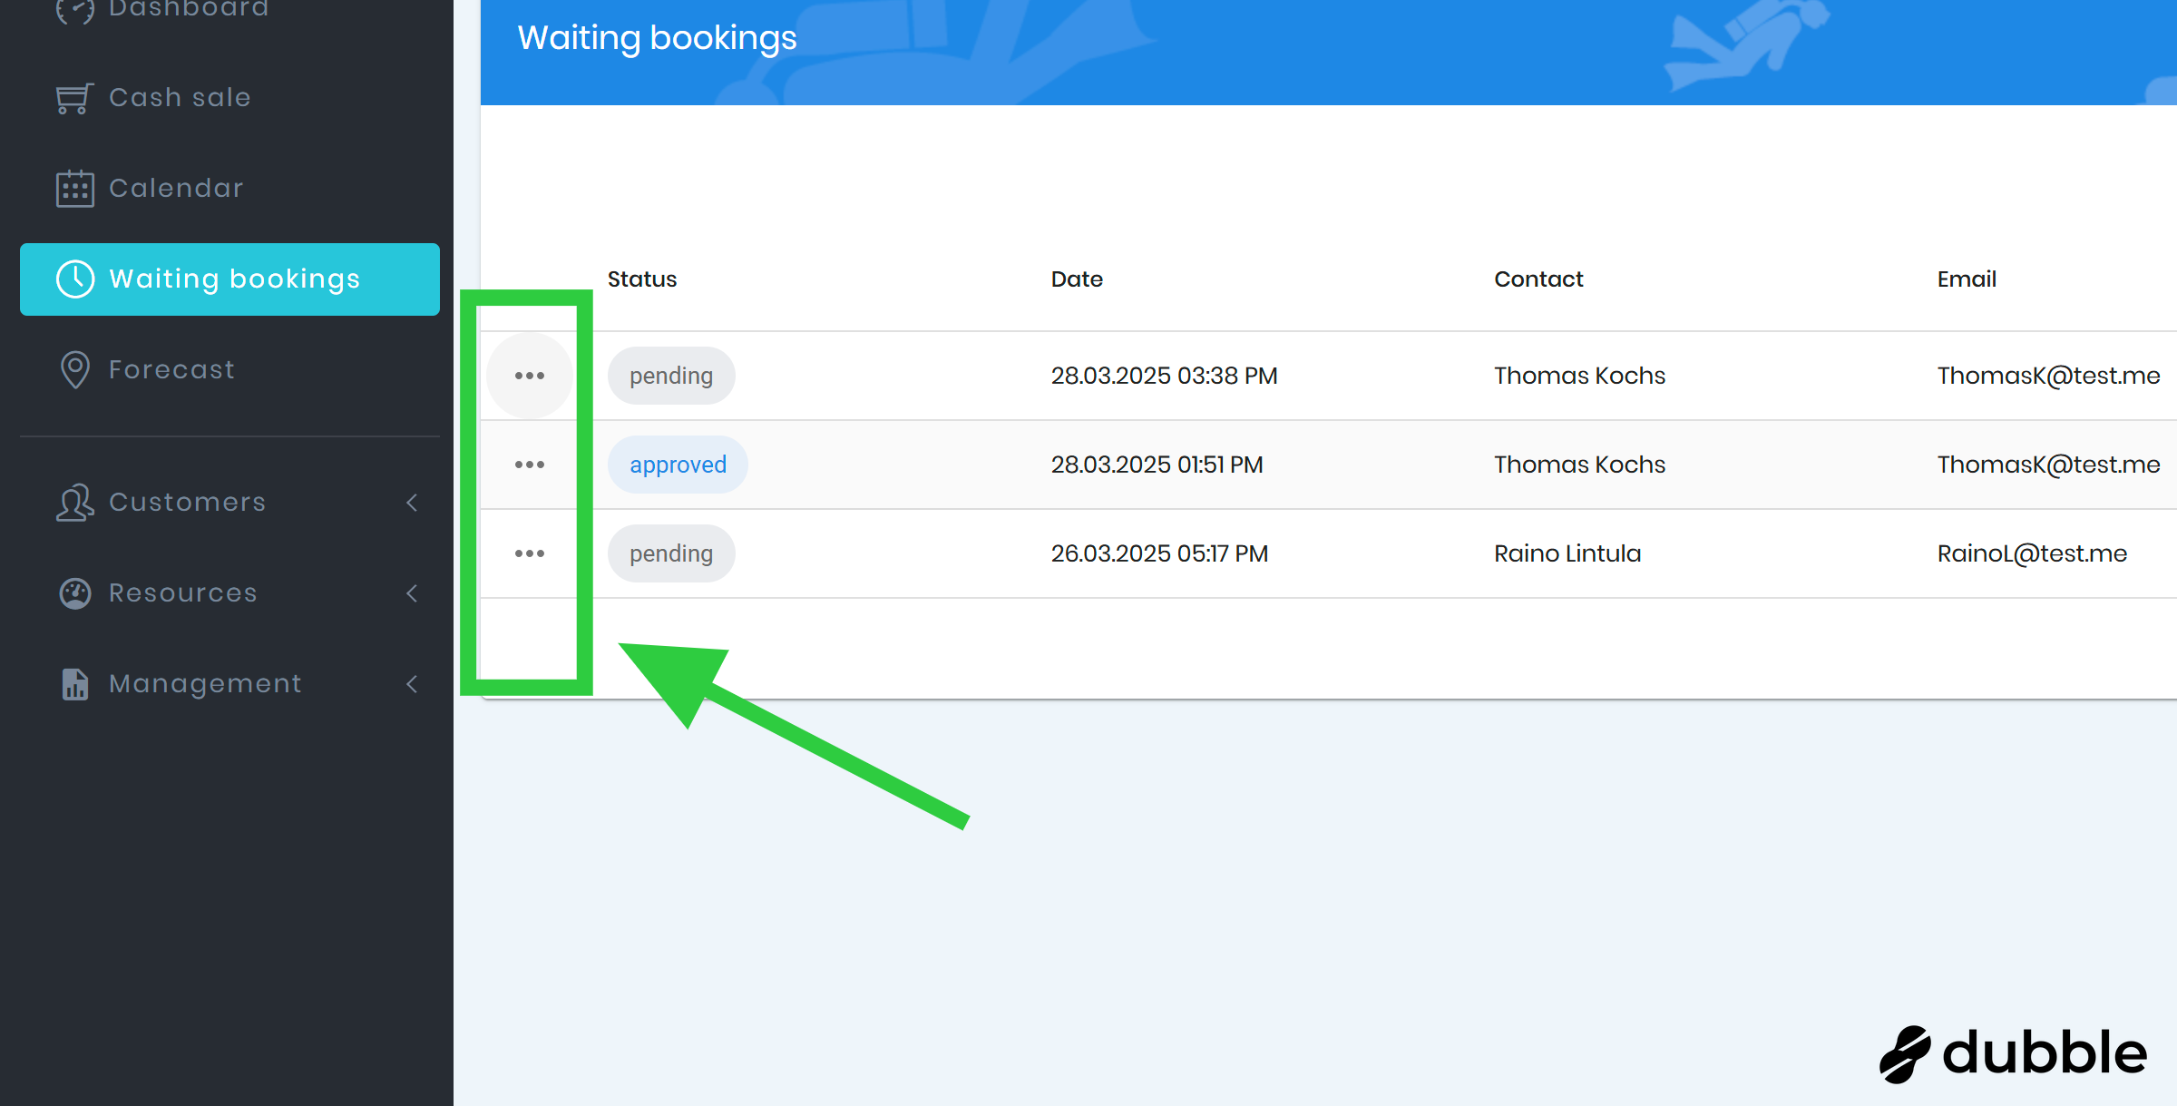Click the Status column header
This screenshot has width=2177, height=1106.
coord(642,279)
